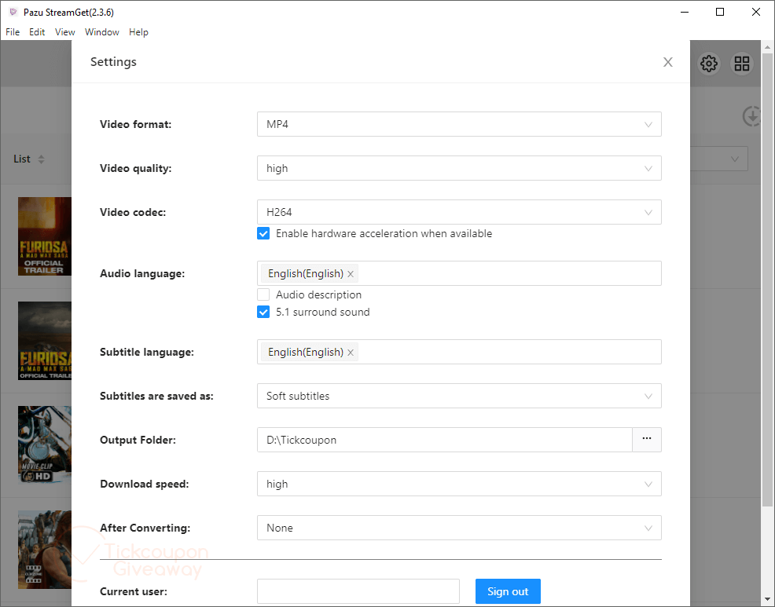Viewport: 775px width, 607px height.
Task: Click the Current user input field
Action: coord(358,591)
